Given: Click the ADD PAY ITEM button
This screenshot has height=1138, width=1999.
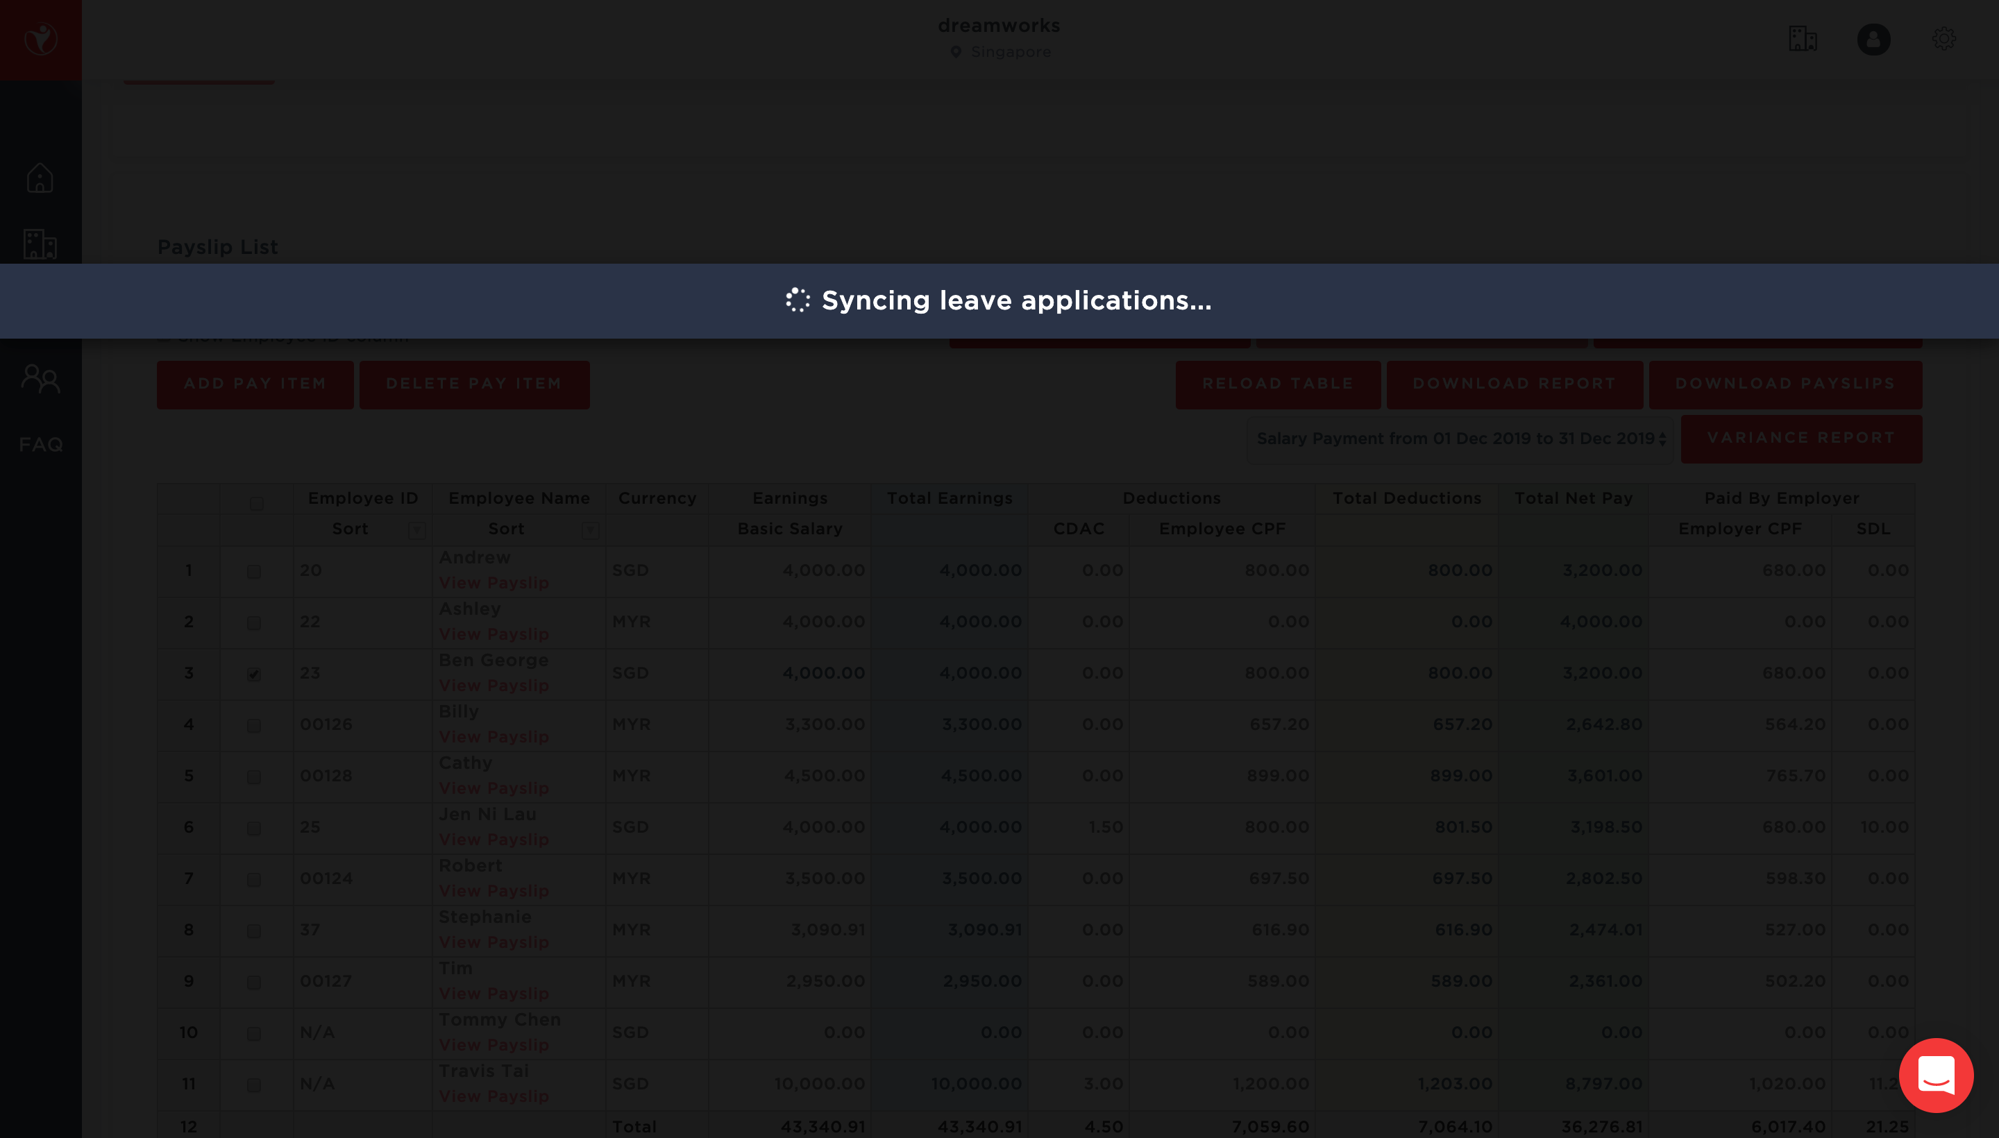Looking at the screenshot, I should [255, 384].
